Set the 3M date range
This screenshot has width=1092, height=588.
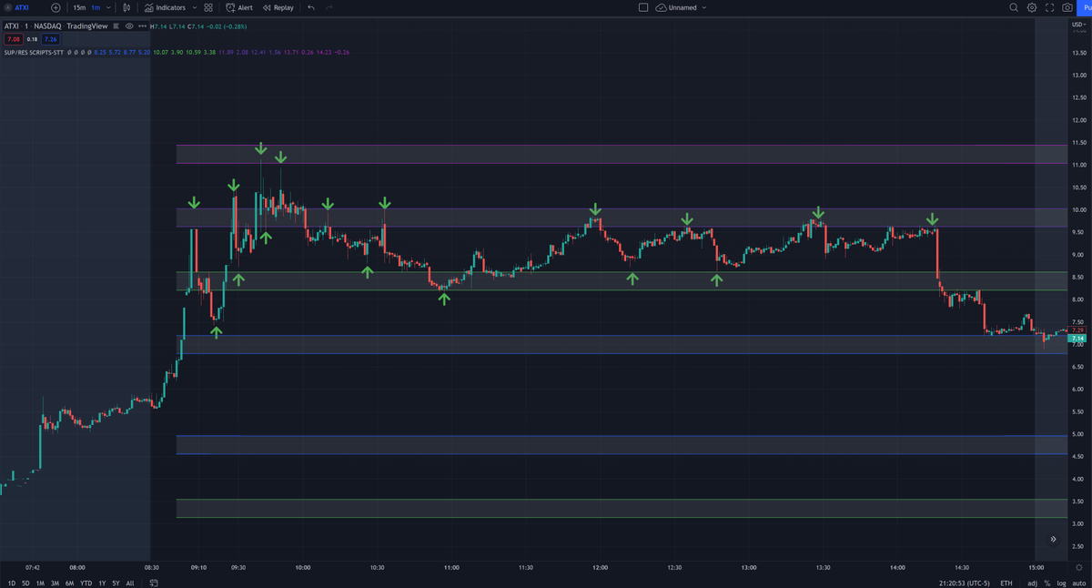tap(55, 583)
